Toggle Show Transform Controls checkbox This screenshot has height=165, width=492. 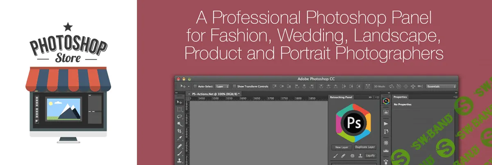234,86
